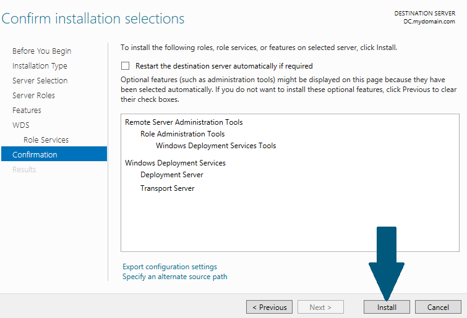Click the greyed-out Results step

pyautogui.click(x=24, y=170)
